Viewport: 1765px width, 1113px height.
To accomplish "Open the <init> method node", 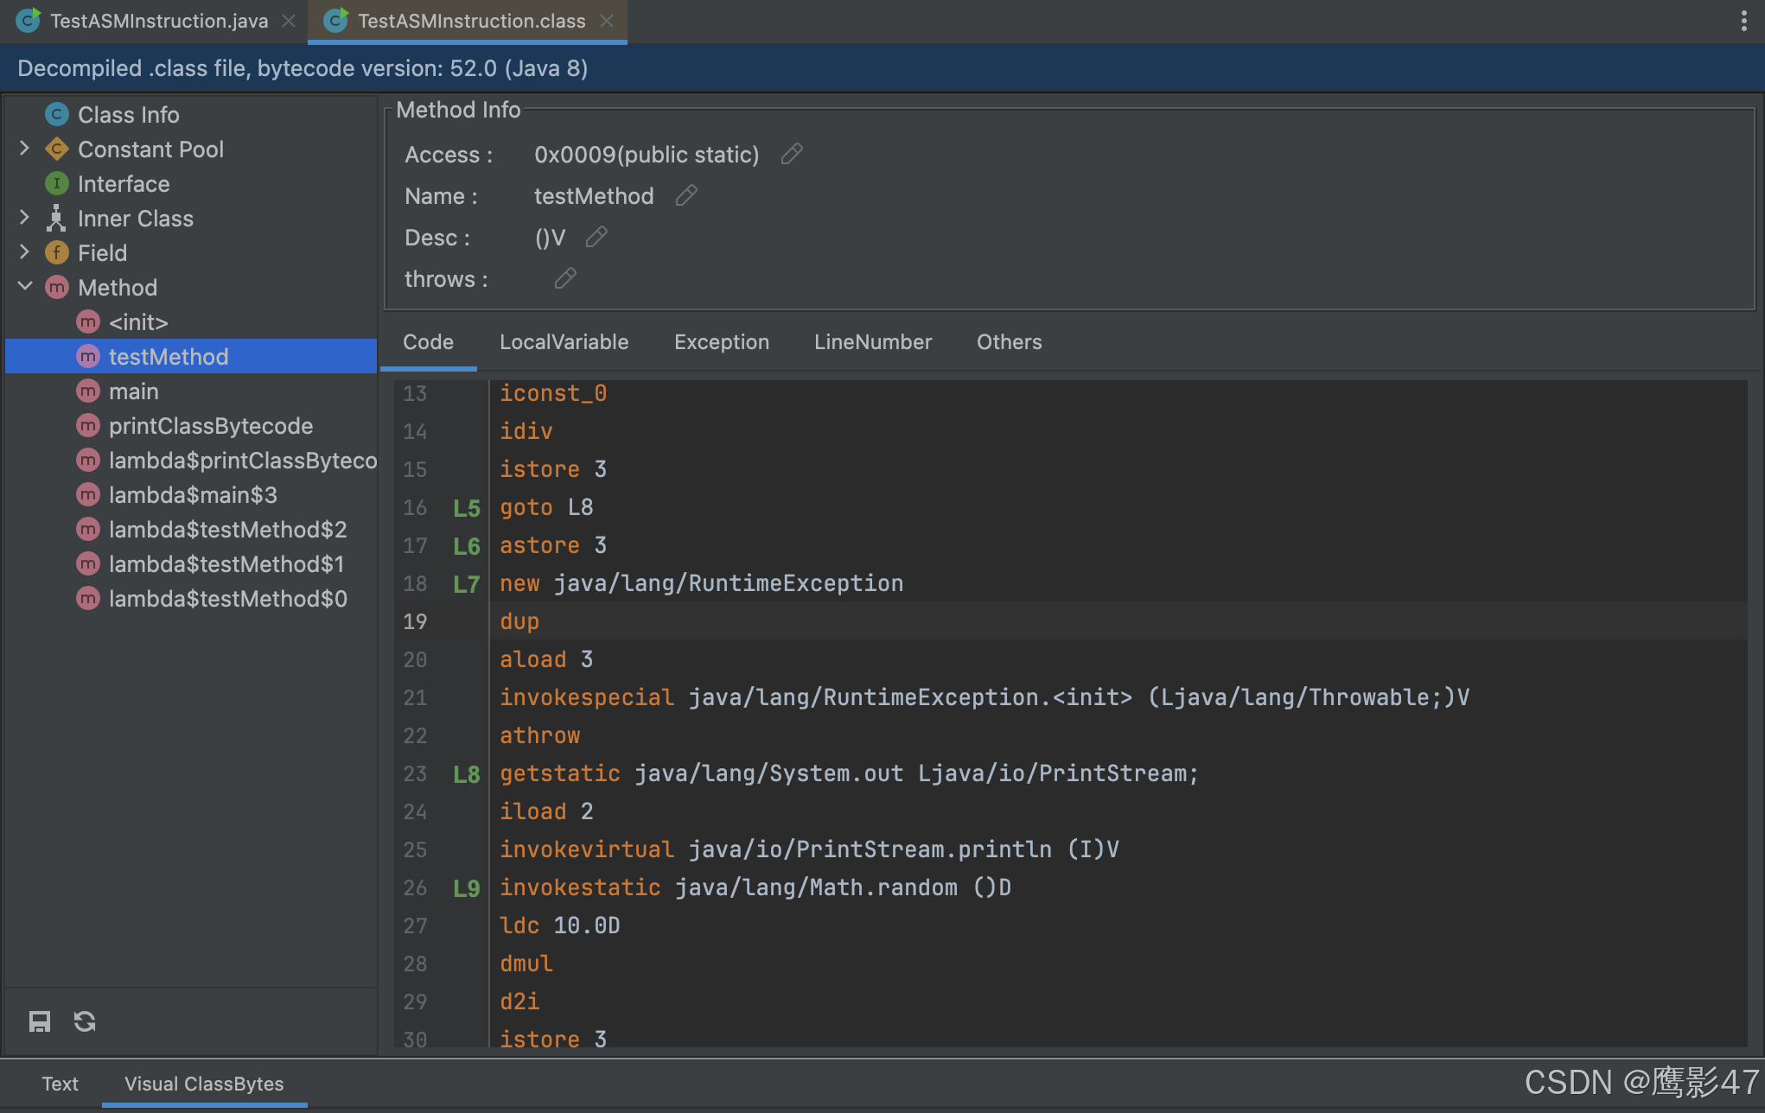I will pos(138,321).
